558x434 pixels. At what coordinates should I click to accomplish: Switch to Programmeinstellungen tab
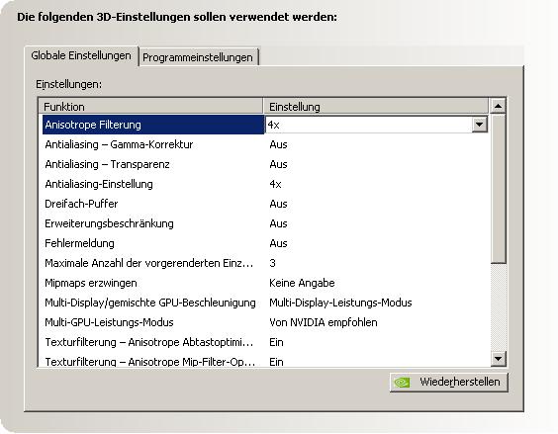[198, 57]
